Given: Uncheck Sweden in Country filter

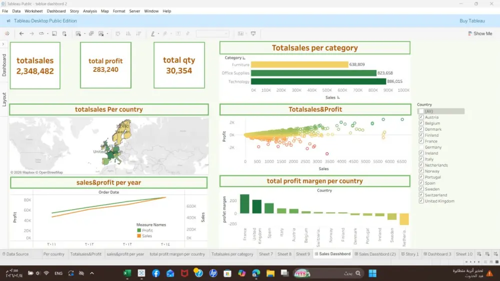Looking at the screenshot, I should coord(421,189).
